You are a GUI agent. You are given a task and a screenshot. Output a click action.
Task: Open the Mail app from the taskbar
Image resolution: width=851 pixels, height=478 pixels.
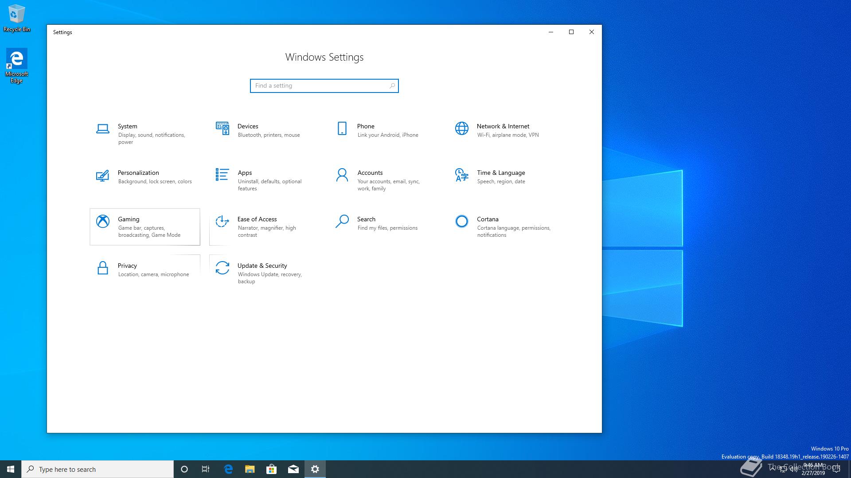293,469
